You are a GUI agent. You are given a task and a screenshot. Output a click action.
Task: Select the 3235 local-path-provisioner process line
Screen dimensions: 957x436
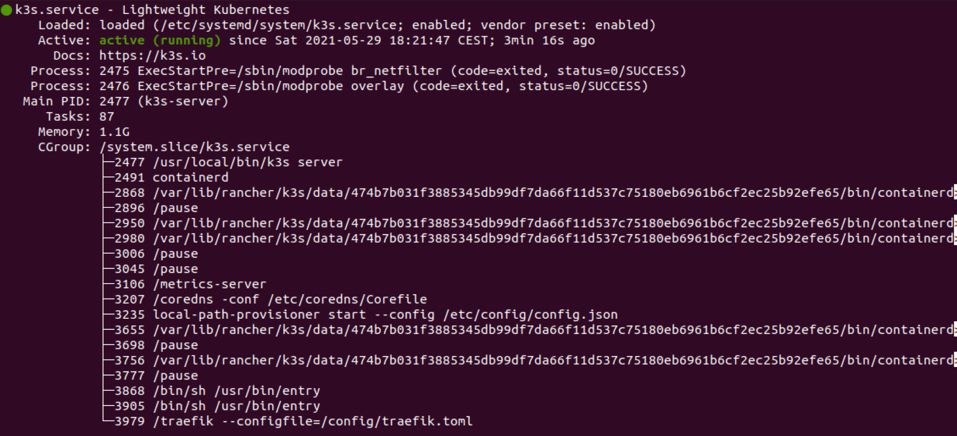[366, 315]
